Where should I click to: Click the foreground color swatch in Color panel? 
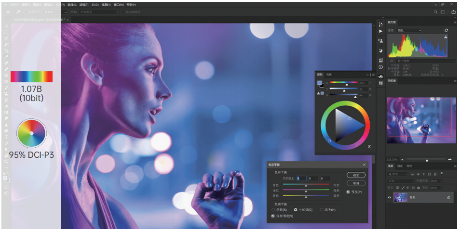319,83
